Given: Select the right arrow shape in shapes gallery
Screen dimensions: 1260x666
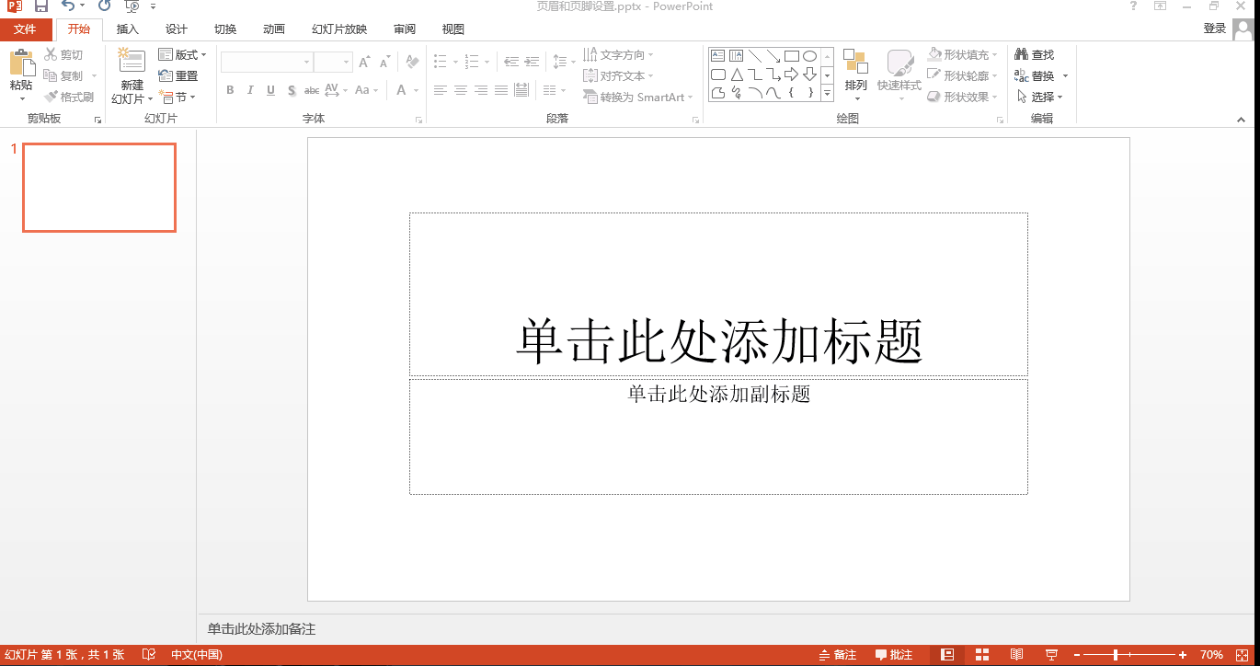Looking at the screenshot, I should (791, 75).
